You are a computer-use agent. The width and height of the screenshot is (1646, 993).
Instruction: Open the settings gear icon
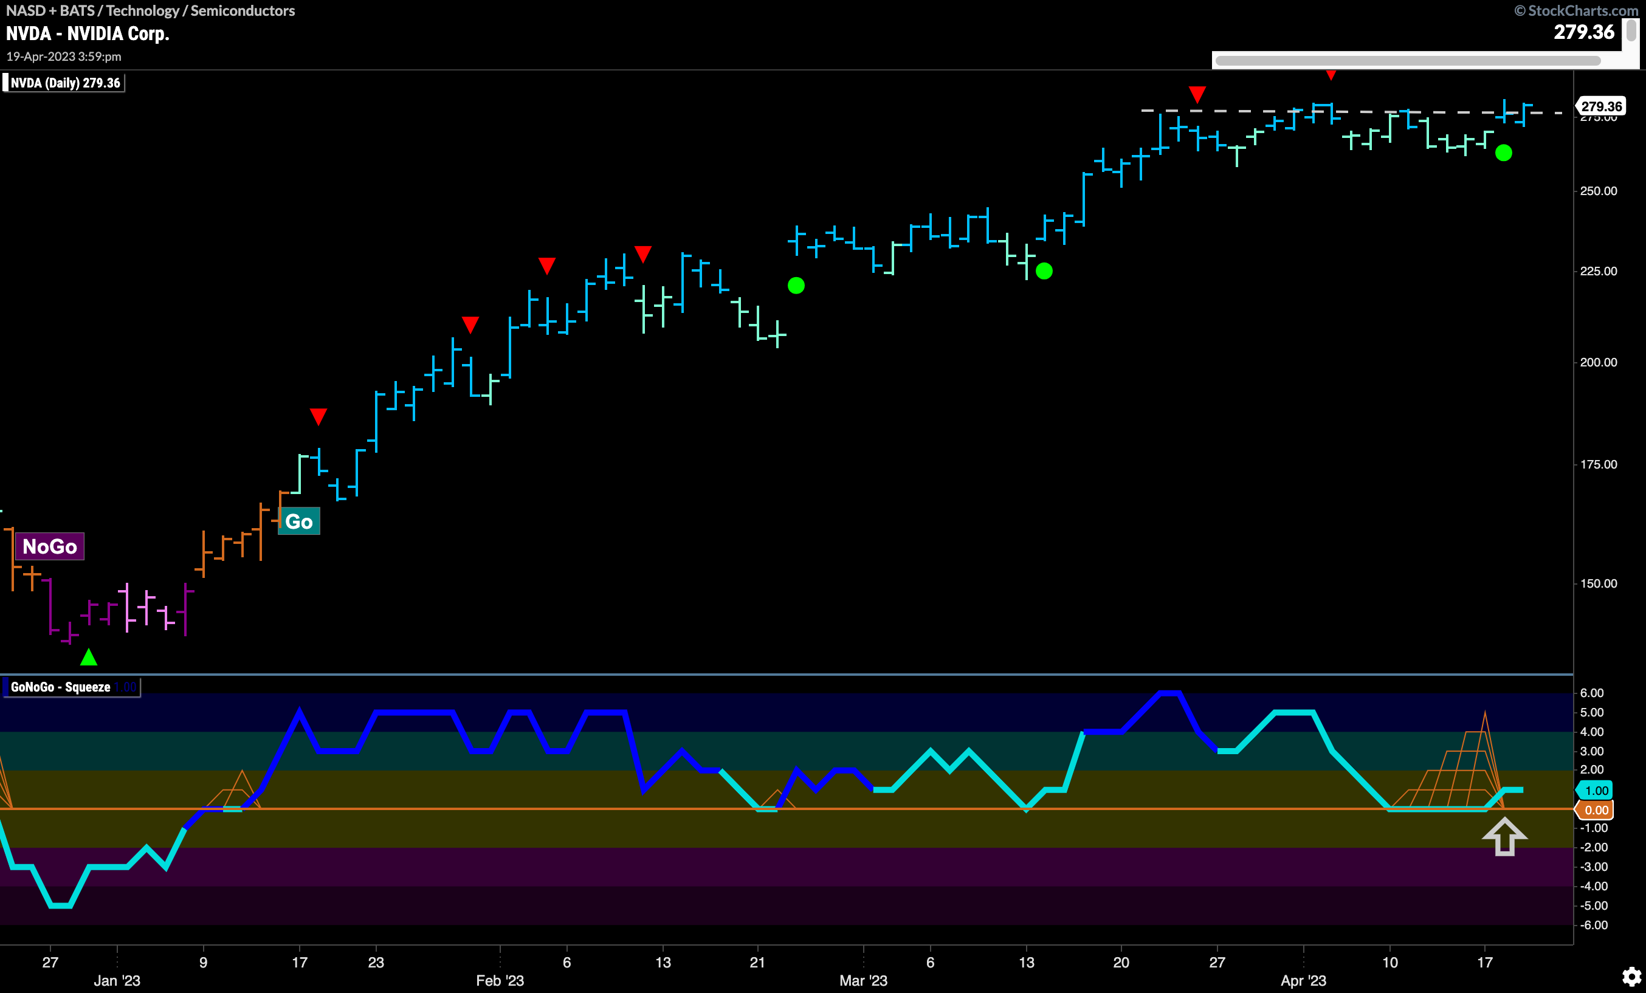[x=1632, y=977]
